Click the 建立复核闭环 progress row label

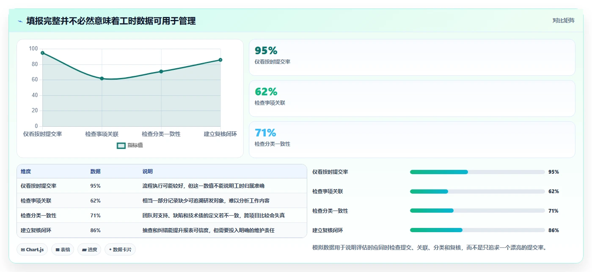tap(328, 230)
